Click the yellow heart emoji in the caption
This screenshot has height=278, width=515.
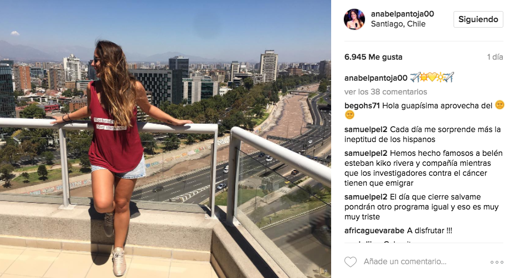click(432, 77)
